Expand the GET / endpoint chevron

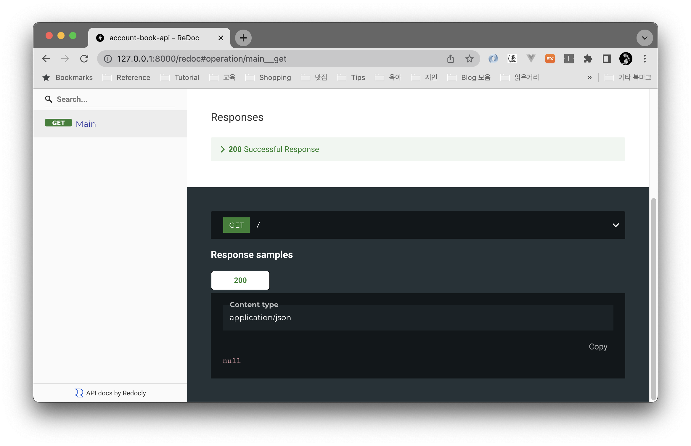coord(616,225)
